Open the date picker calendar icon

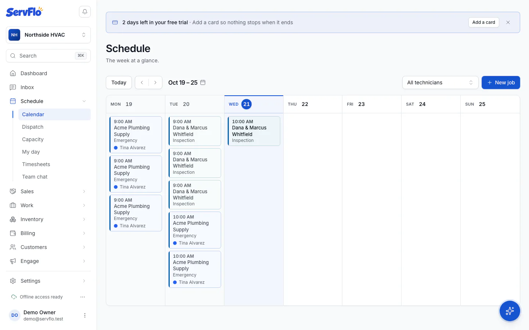[203, 82]
